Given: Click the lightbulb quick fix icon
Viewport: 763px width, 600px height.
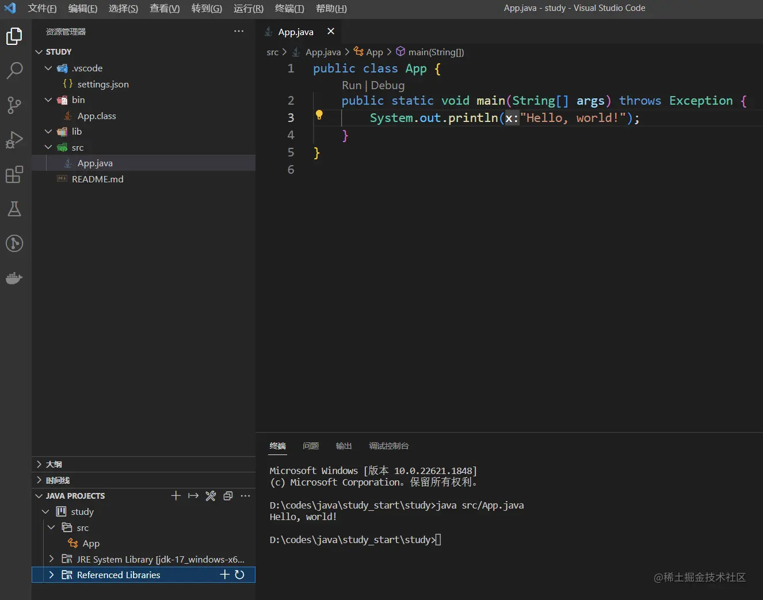Looking at the screenshot, I should 319,115.
